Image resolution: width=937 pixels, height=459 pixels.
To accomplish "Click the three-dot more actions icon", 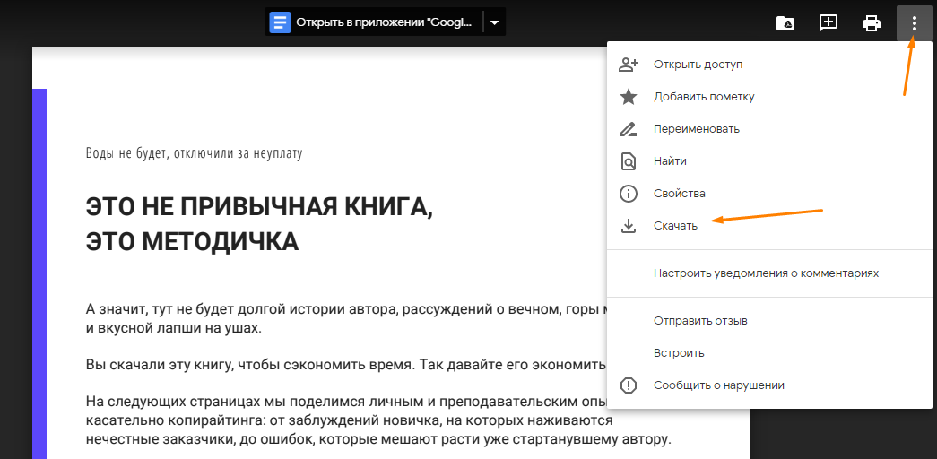I will (x=914, y=23).
